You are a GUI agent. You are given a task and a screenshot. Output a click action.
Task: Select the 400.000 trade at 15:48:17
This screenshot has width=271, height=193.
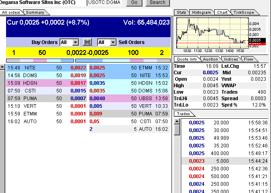(x=224, y=153)
